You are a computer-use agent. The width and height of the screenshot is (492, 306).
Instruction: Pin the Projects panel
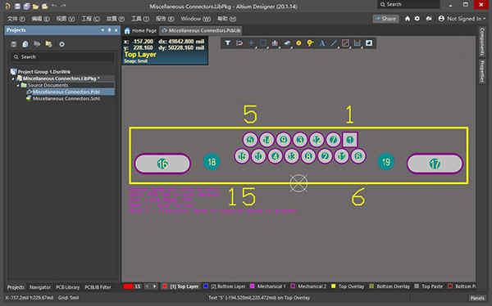pos(110,30)
